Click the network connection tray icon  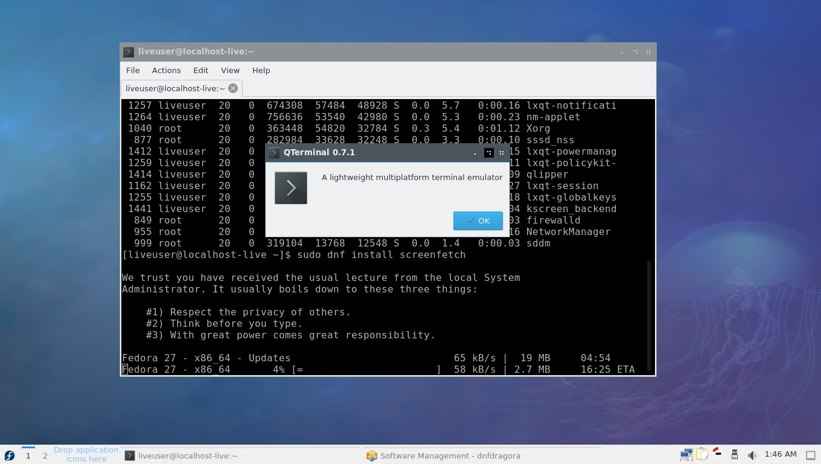(686, 454)
